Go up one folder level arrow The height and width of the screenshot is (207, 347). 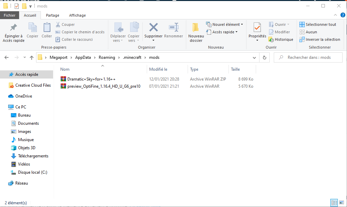(x=32, y=58)
